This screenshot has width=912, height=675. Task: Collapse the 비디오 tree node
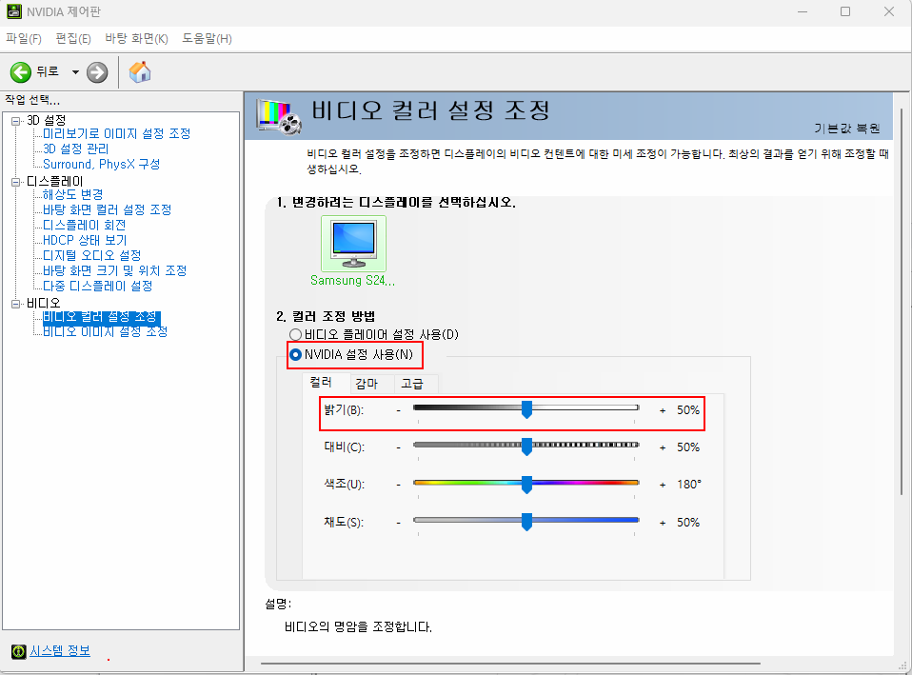tap(15, 303)
